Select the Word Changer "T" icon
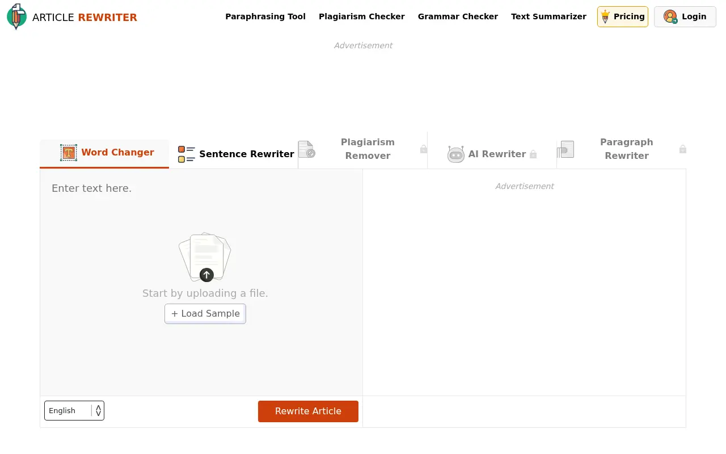This screenshot has height=454, width=726. (x=69, y=152)
